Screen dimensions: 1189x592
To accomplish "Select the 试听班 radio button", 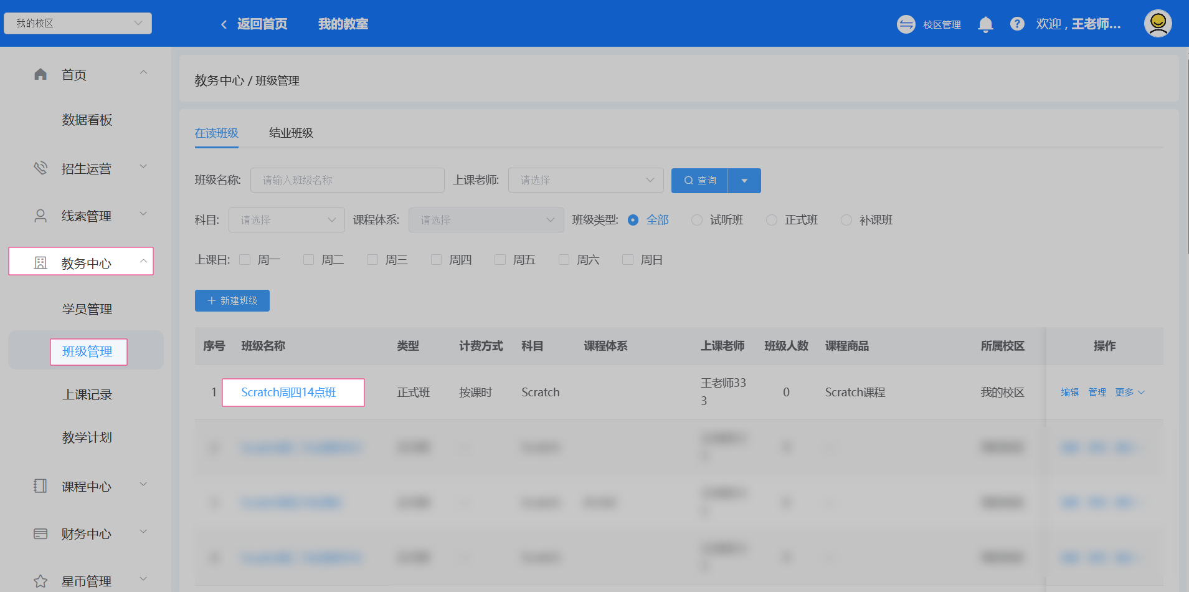I will click(x=697, y=220).
